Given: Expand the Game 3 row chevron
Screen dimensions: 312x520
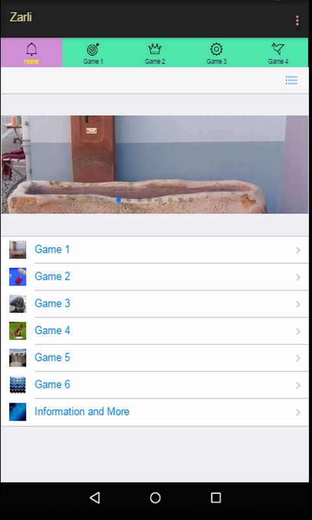Looking at the screenshot, I should click(x=298, y=304).
